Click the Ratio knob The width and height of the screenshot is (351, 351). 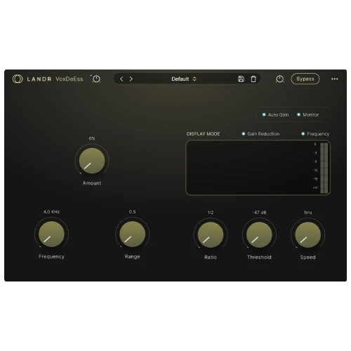pyautogui.click(x=211, y=235)
